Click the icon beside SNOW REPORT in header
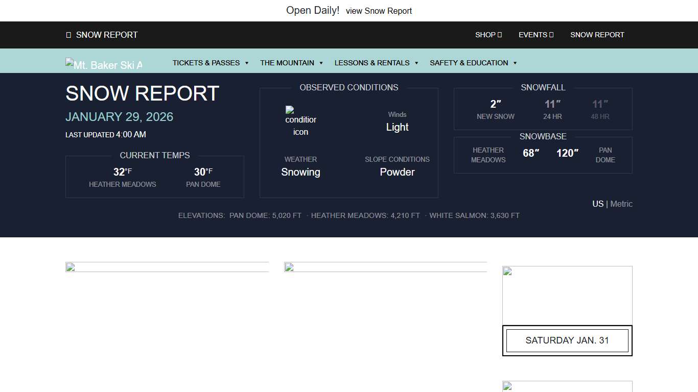 [x=68, y=35]
